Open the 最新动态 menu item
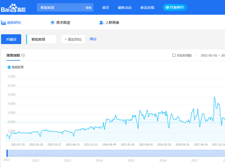 pyautogui.click(x=124, y=7)
